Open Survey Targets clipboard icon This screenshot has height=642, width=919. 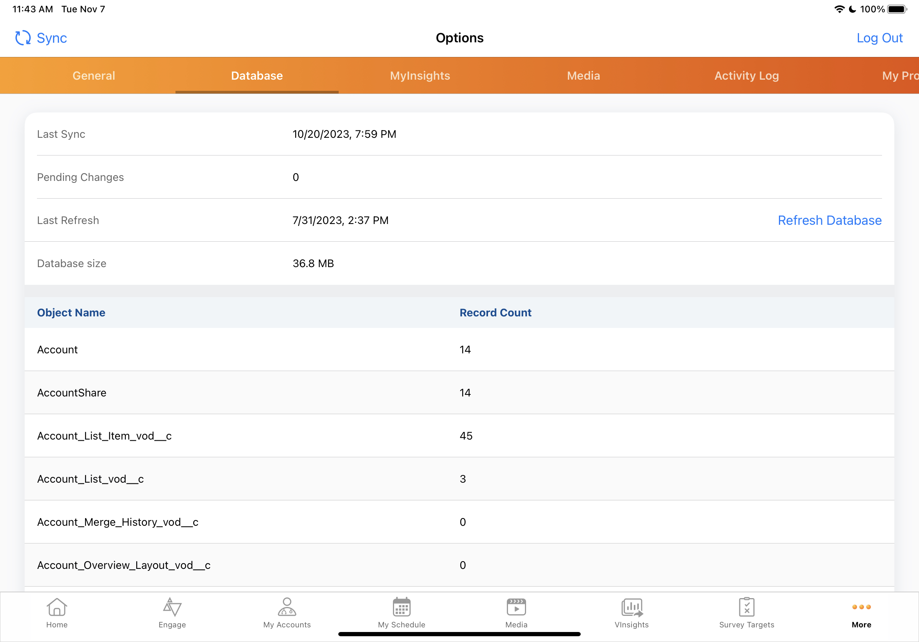[x=747, y=607]
